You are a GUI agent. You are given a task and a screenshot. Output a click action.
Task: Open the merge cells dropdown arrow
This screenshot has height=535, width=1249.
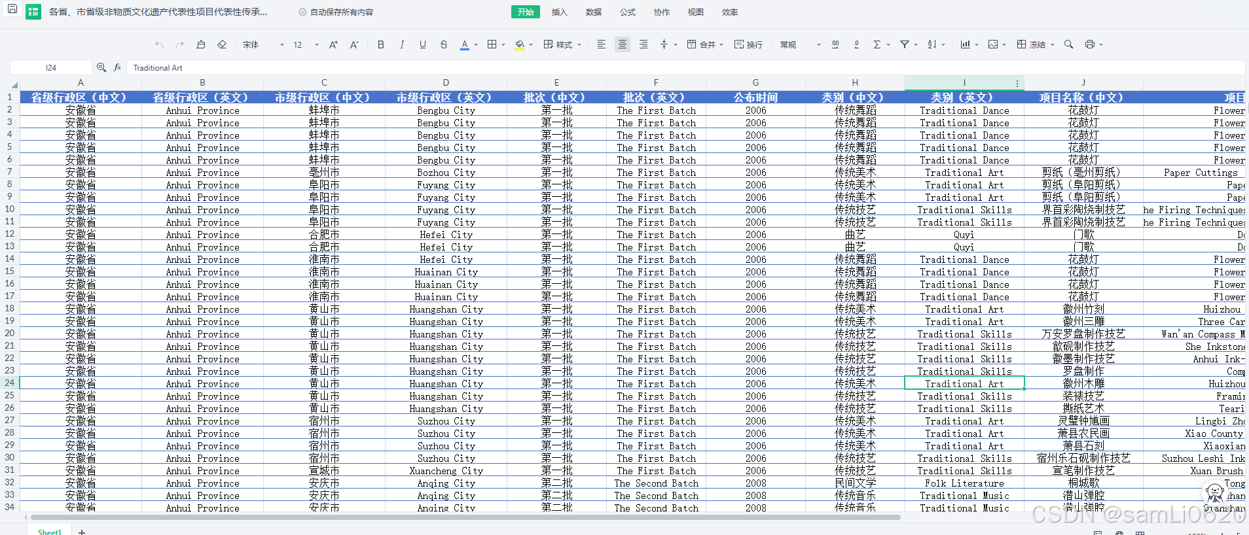(721, 45)
